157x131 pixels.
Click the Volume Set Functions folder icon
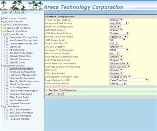(x=4, y=28)
